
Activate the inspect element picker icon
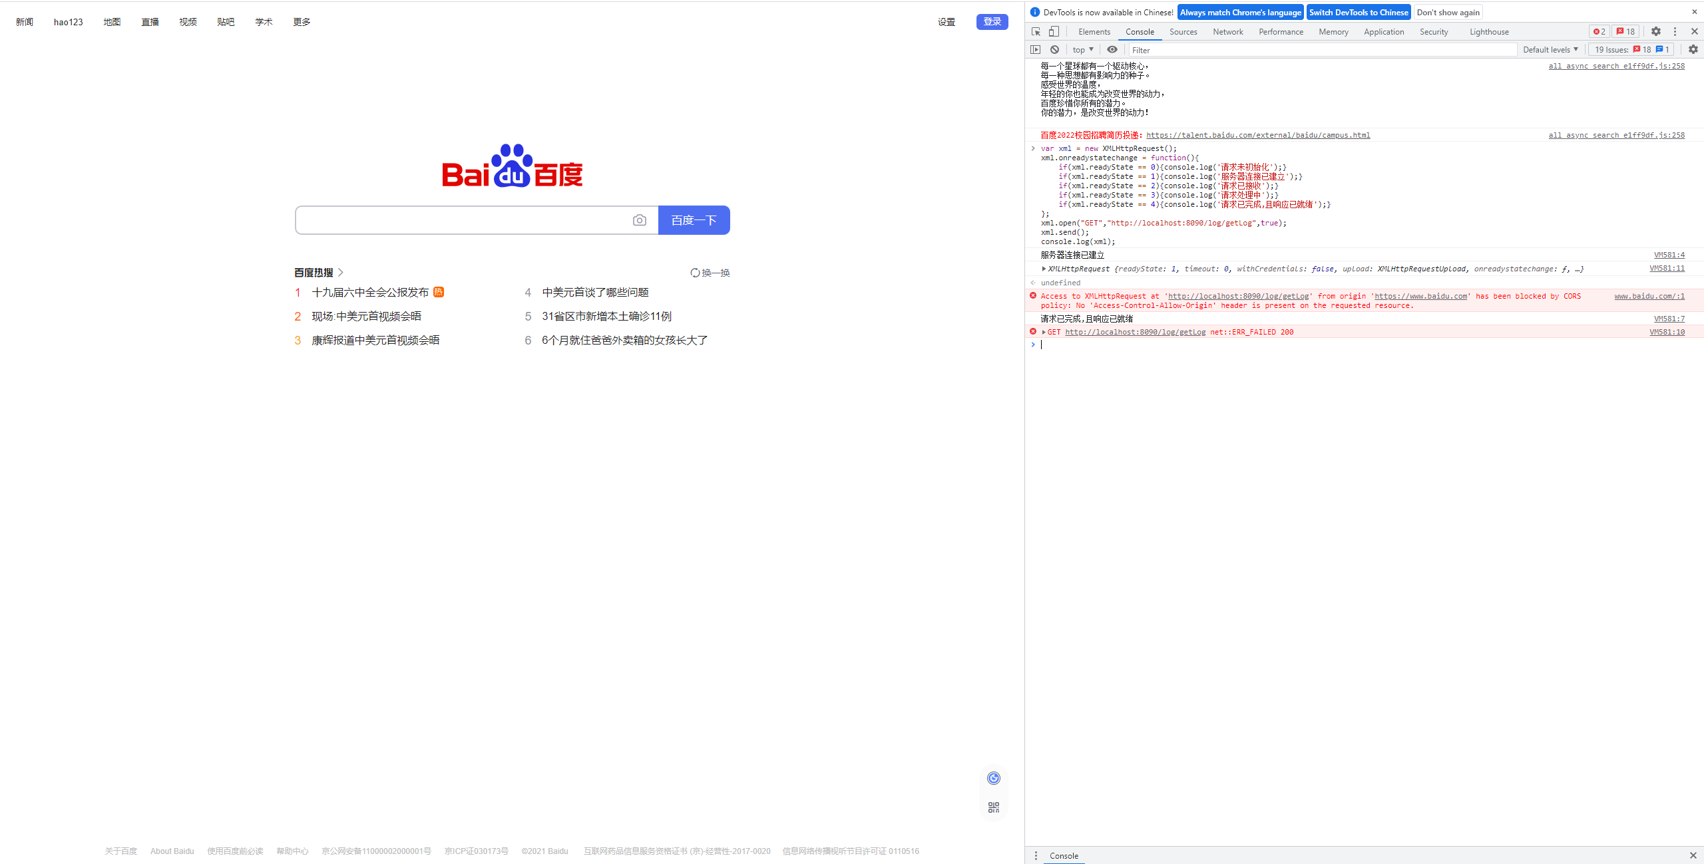[1036, 31]
